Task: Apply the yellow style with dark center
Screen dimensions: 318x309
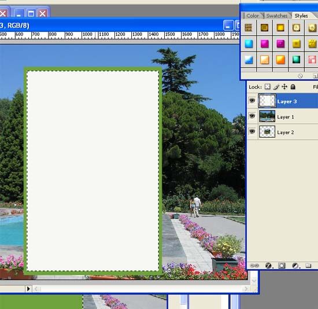Action: 296,43
